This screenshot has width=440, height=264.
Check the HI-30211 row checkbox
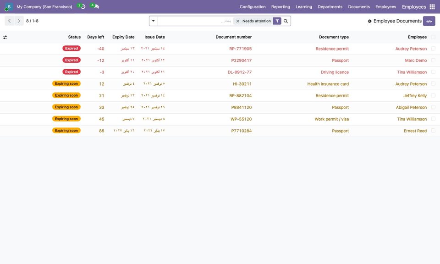(433, 84)
